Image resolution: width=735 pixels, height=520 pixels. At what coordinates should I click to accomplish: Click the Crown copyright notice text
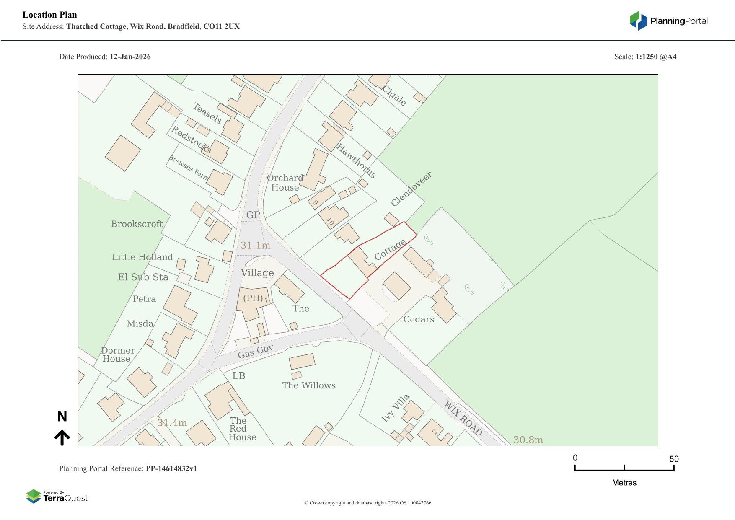[367, 503]
